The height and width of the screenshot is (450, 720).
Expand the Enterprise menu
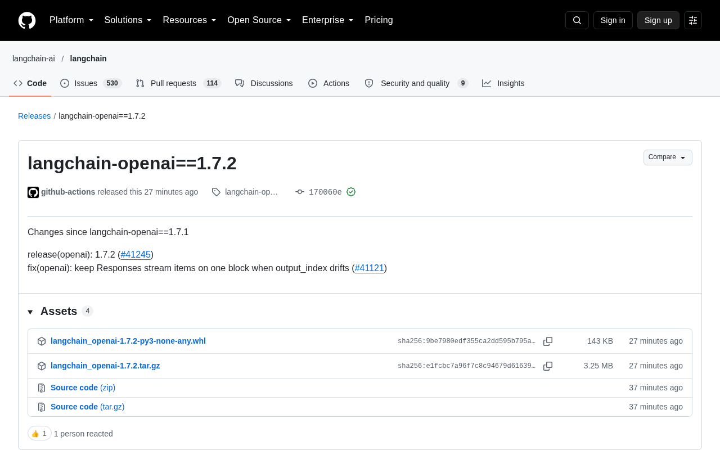pos(328,20)
